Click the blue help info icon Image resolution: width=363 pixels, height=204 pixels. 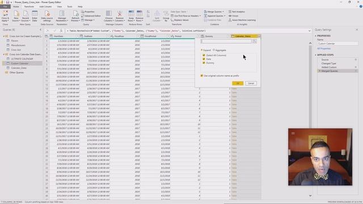(361, 6)
